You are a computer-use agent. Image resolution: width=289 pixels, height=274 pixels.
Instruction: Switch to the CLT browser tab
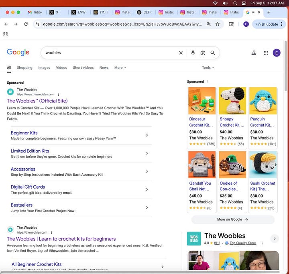point(144,12)
